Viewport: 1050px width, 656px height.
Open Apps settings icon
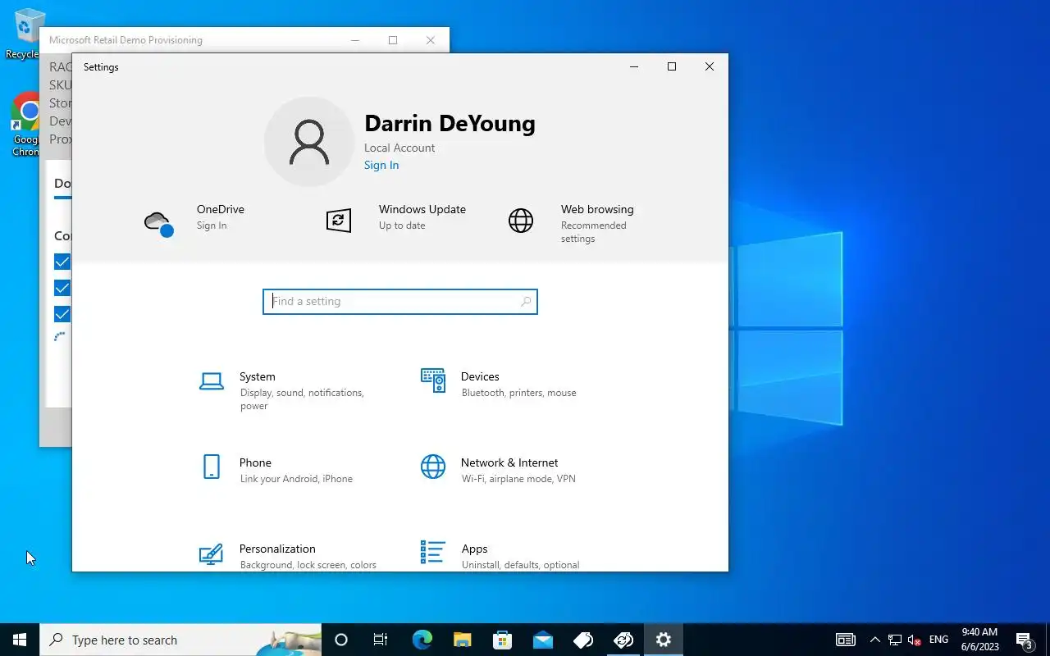tap(433, 553)
